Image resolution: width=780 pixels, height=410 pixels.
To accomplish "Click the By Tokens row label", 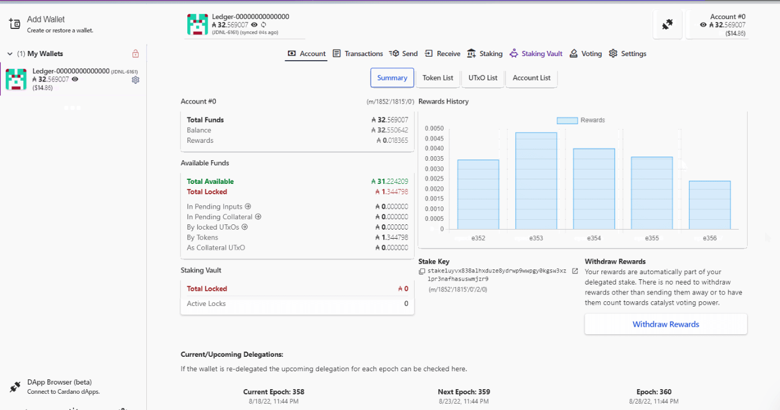I will tap(202, 238).
